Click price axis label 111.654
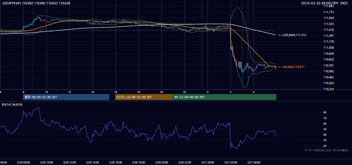 click(328, 18)
